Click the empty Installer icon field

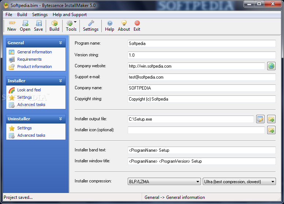click(196, 130)
